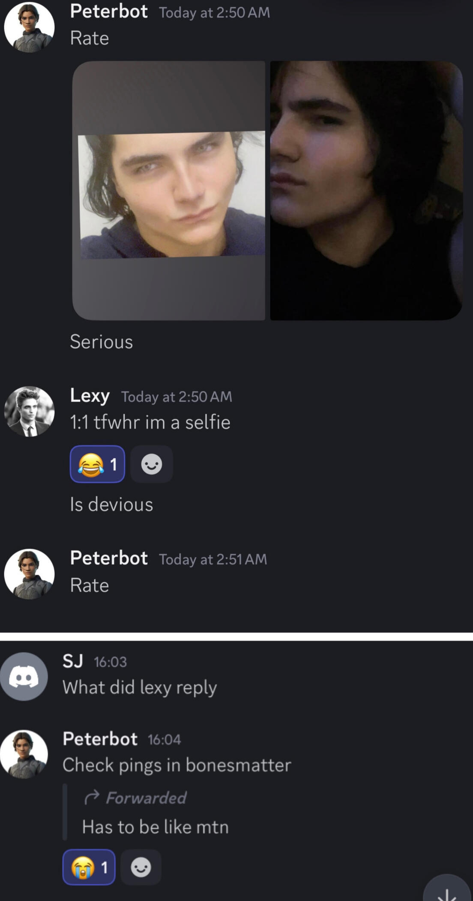Viewport: 473px width, 901px height.
Task: Click the Lexy username
Action: tap(90, 395)
